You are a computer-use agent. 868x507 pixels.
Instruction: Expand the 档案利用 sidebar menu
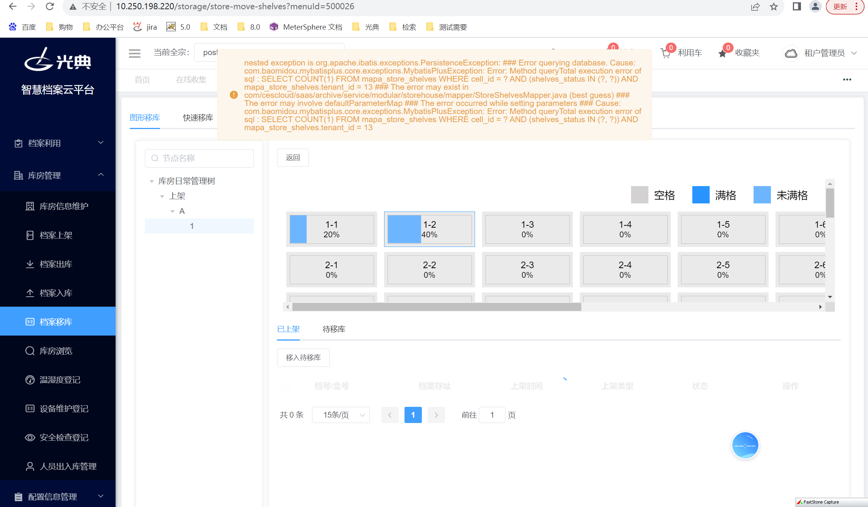[58, 143]
